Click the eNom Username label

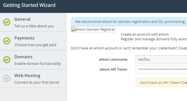(x=113, y=60)
